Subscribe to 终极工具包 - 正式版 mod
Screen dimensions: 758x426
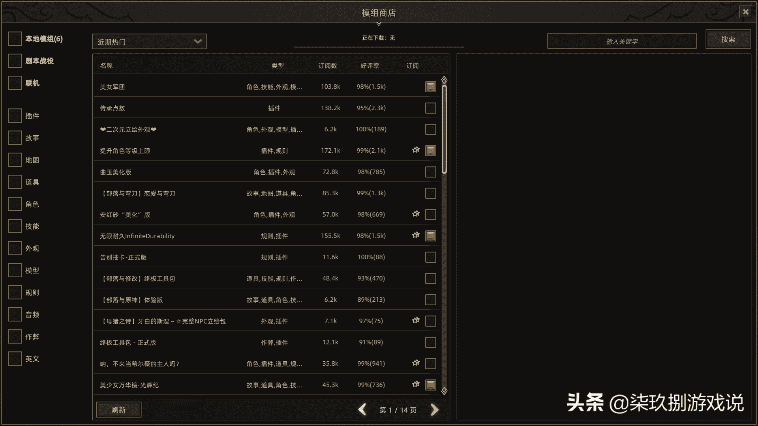coord(431,342)
